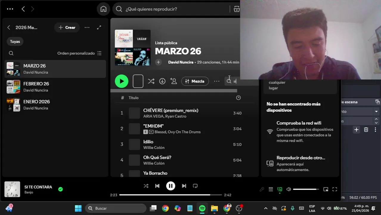Collapse the 2026 Me... folder with back arrow
381x215 pixels.
(x=9, y=27)
